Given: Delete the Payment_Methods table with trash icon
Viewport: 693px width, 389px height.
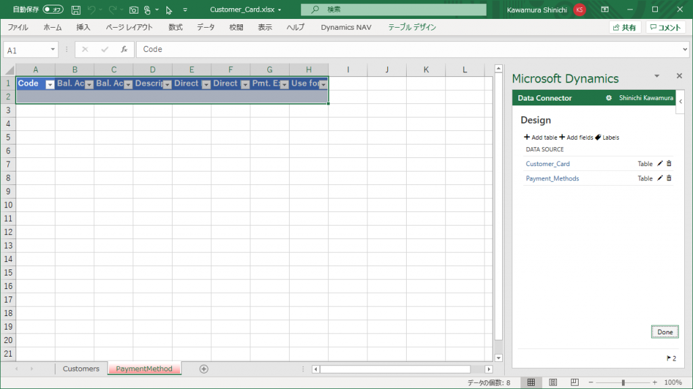Looking at the screenshot, I should (x=669, y=178).
